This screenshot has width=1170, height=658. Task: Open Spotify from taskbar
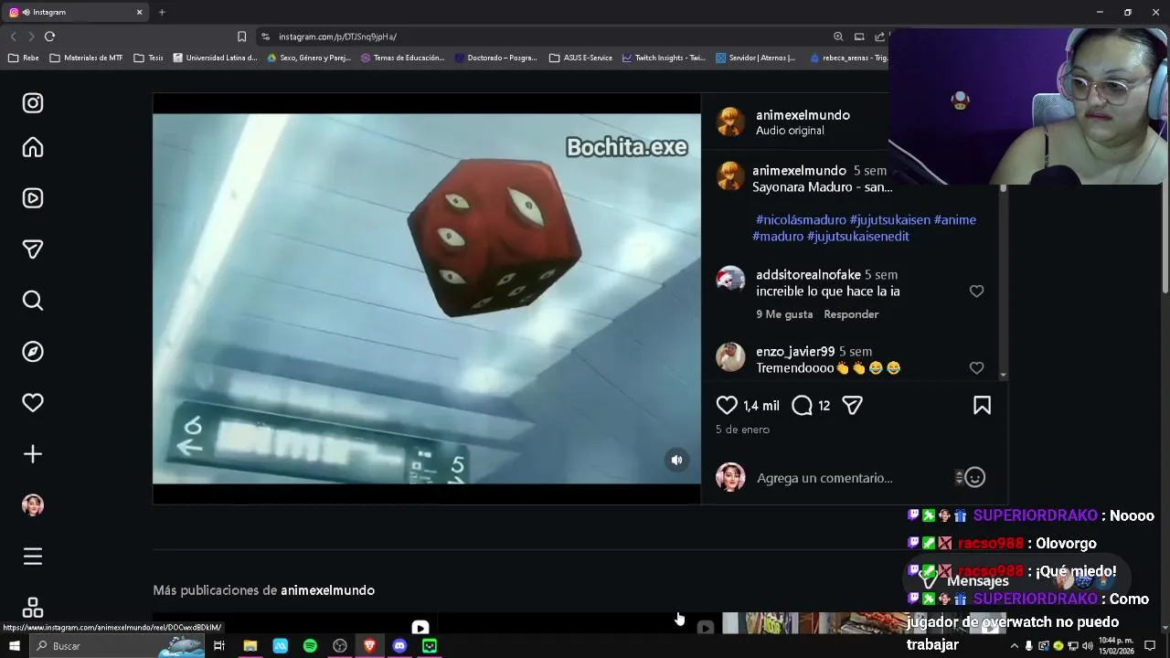(310, 646)
